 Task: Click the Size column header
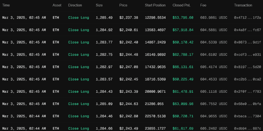coord(100,5)
